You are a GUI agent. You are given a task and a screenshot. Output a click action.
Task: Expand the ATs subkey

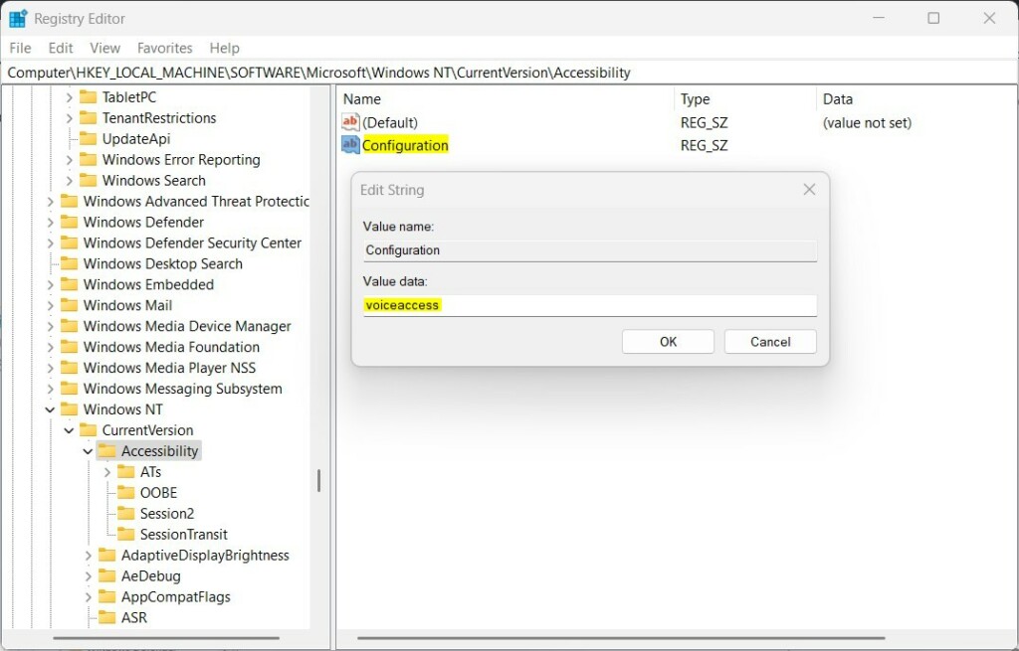(x=107, y=472)
